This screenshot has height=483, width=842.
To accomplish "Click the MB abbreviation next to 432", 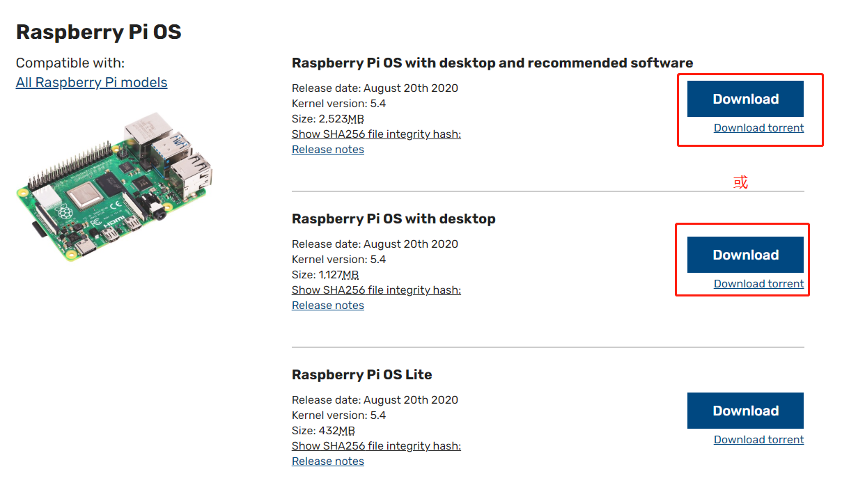I will click(346, 430).
